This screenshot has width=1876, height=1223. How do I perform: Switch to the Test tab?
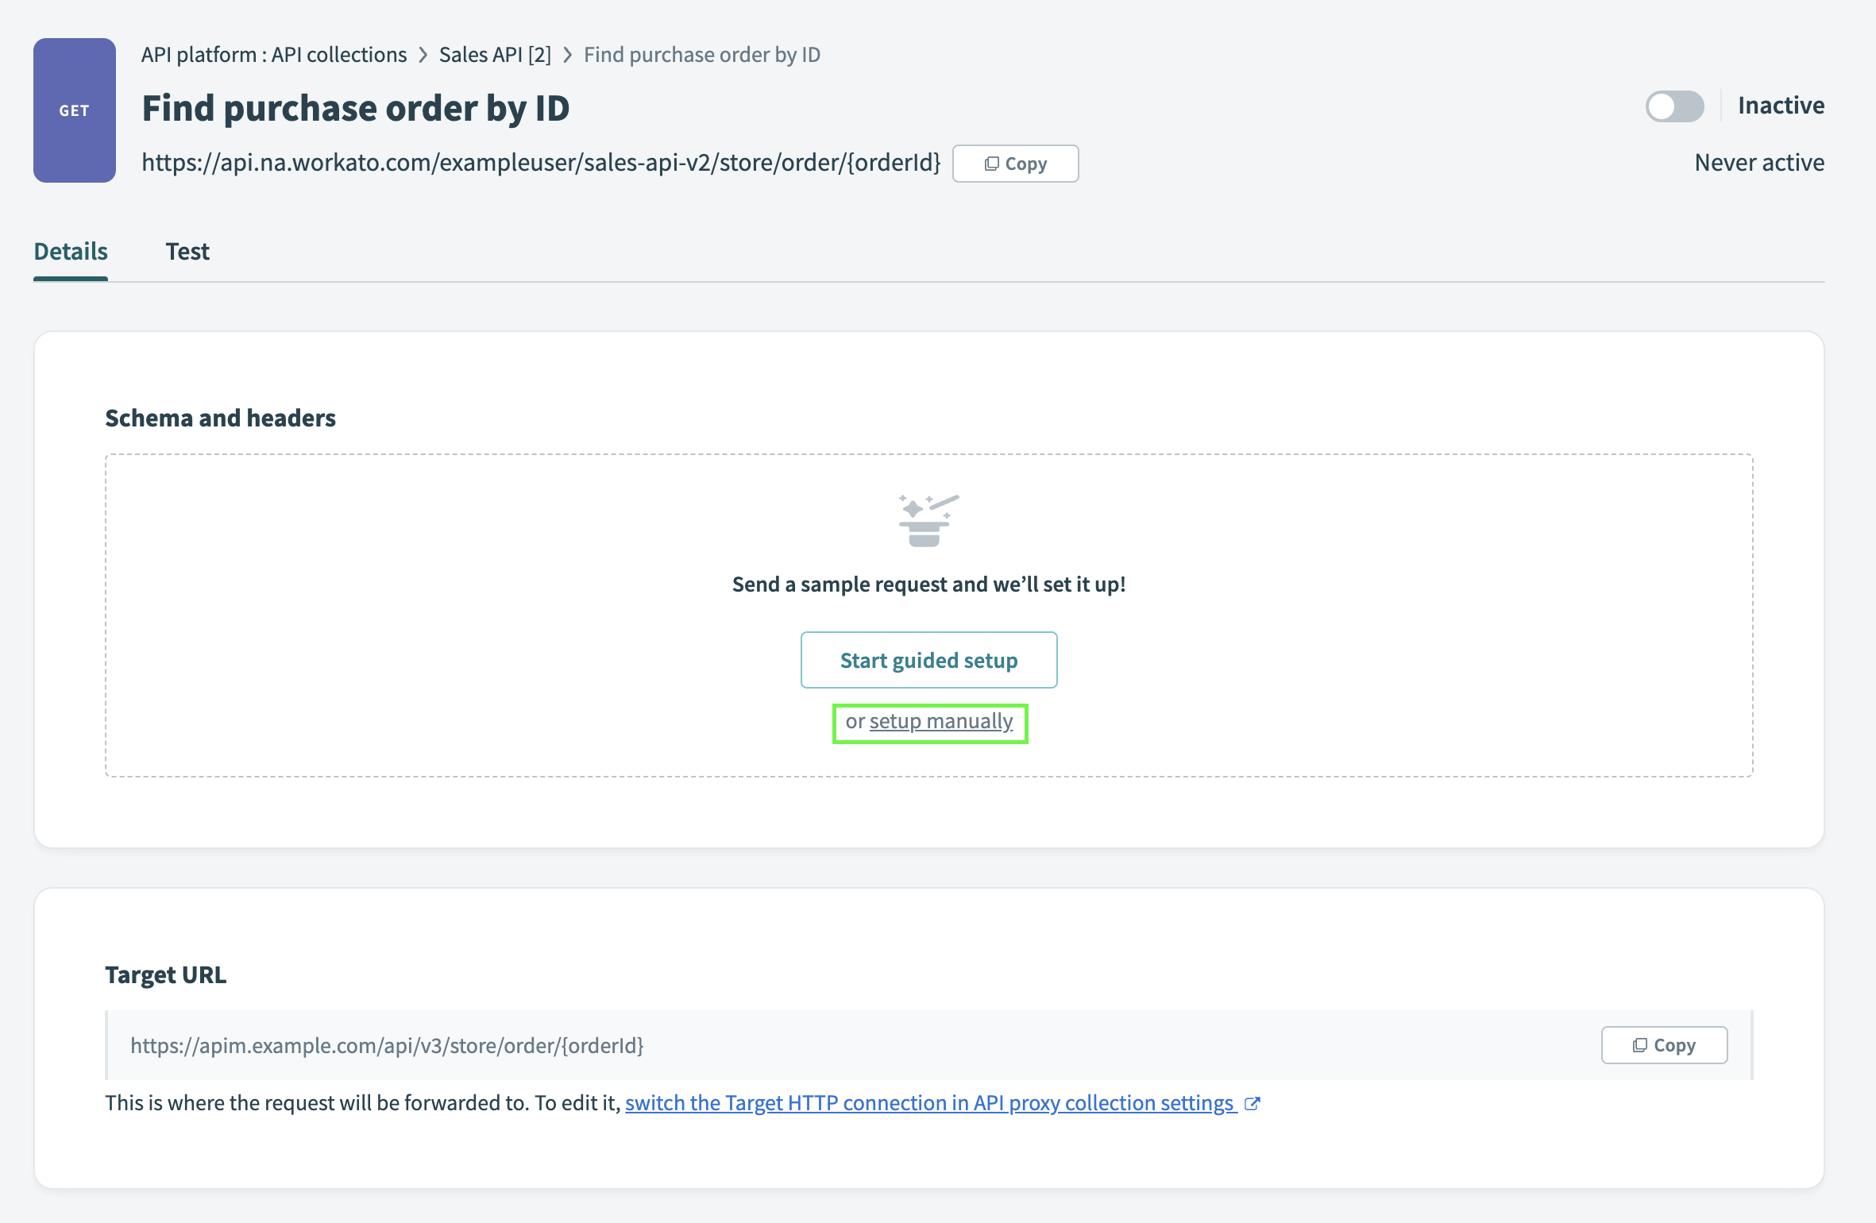point(187,252)
